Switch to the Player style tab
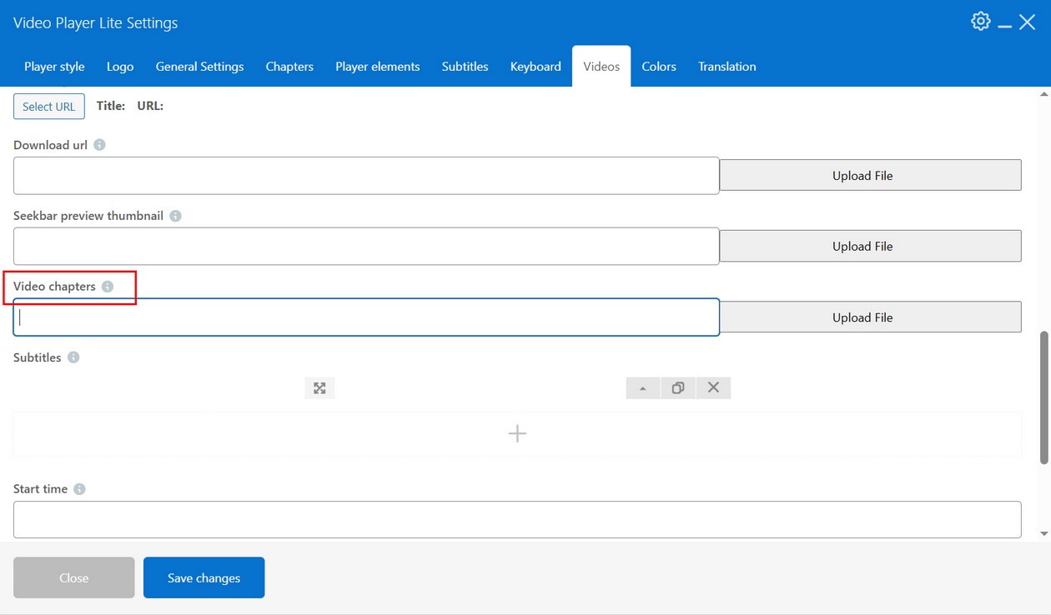The image size is (1051, 615). click(54, 67)
